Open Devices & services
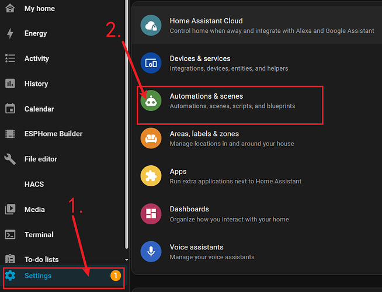Viewport: 382px width, 292px height. point(257,63)
